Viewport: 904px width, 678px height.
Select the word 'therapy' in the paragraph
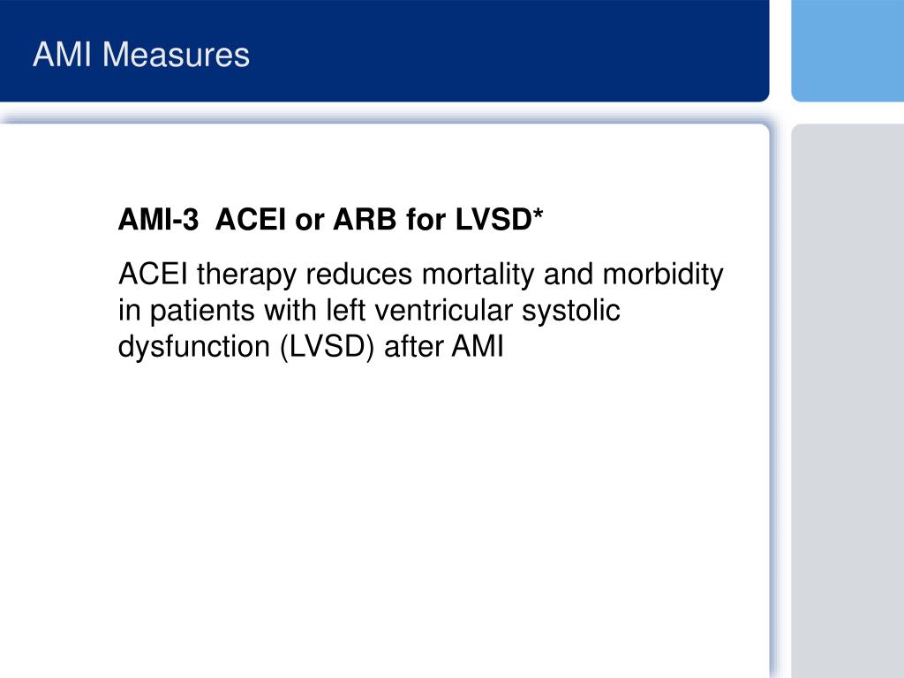pos(247,275)
